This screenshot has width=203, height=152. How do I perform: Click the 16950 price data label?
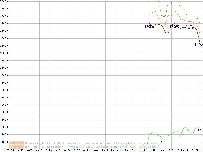(x=149, y=27)
